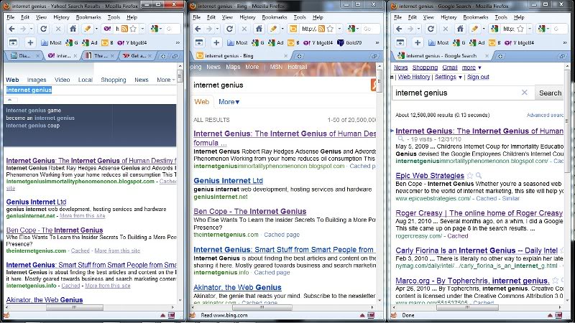Click Back arrow in Yahoo window
The width and height of the screenshot is (575, 323).
tap(11, 29)
